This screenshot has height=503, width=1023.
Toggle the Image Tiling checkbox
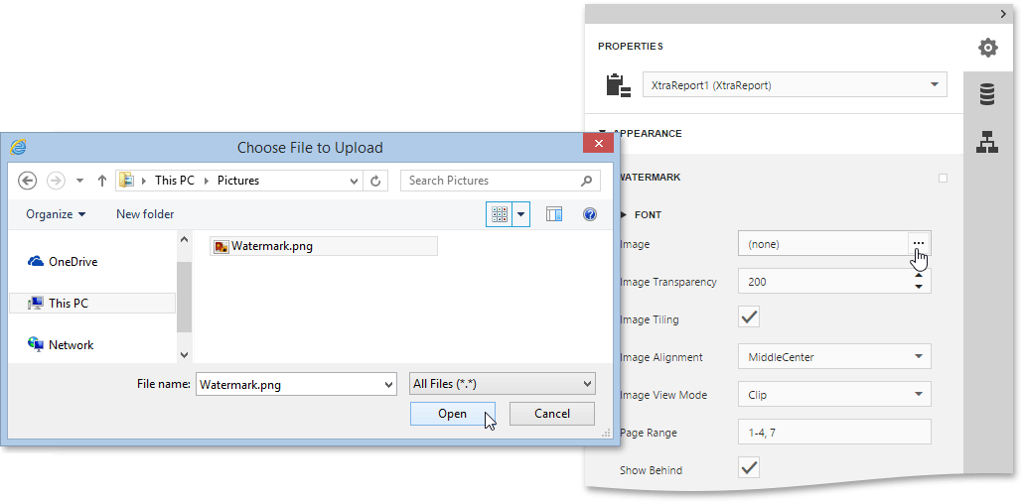749,318
